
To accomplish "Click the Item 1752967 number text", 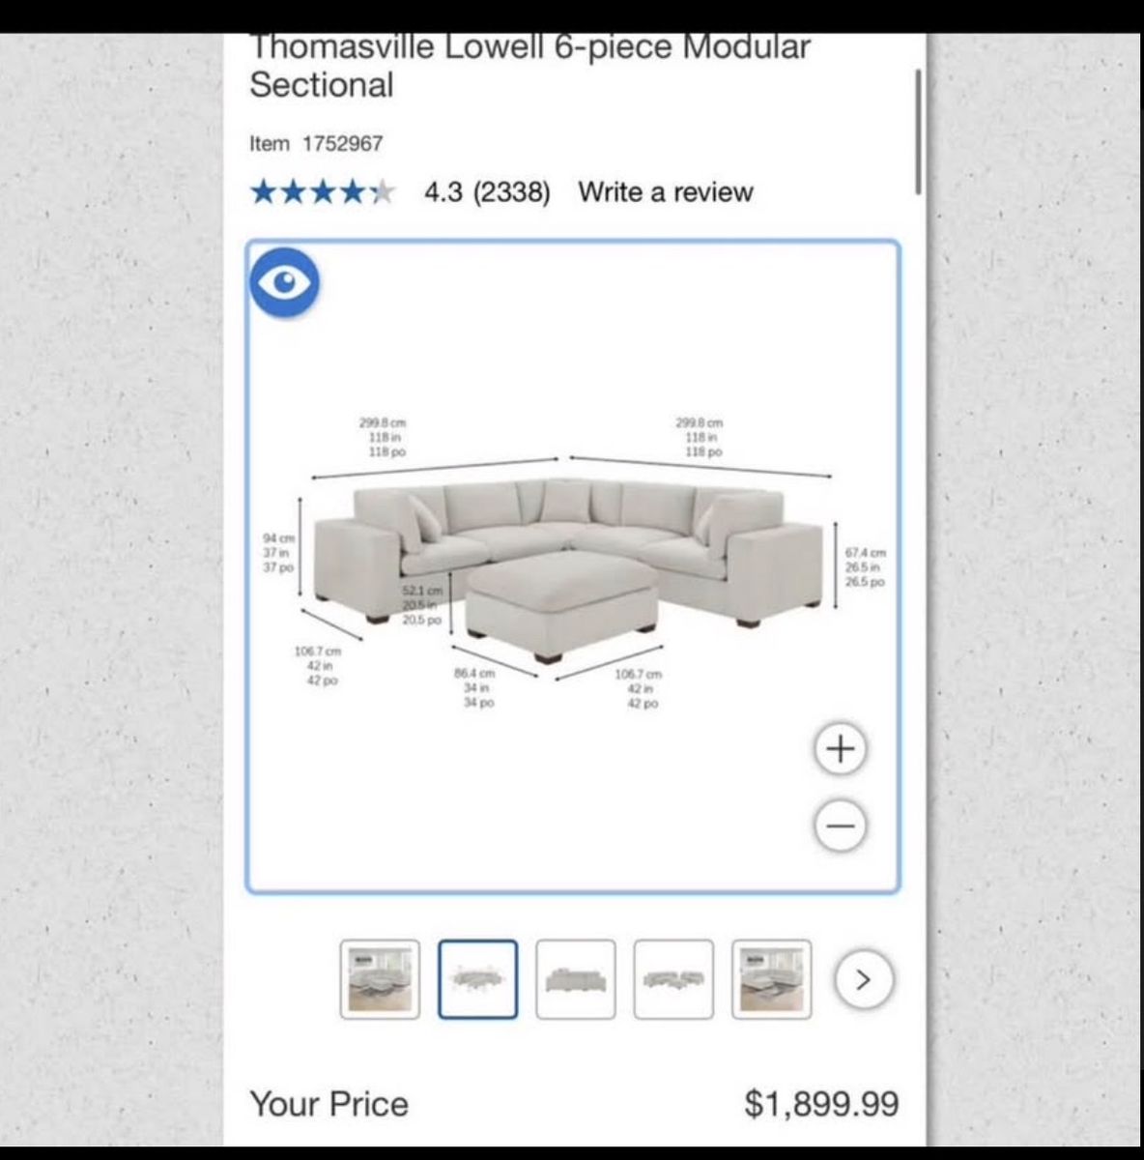I will [316, 143].
